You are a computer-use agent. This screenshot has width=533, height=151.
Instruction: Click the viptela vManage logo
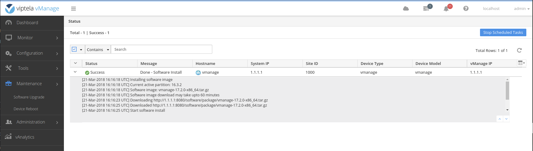pyautogui.click(x=32, y=8)
